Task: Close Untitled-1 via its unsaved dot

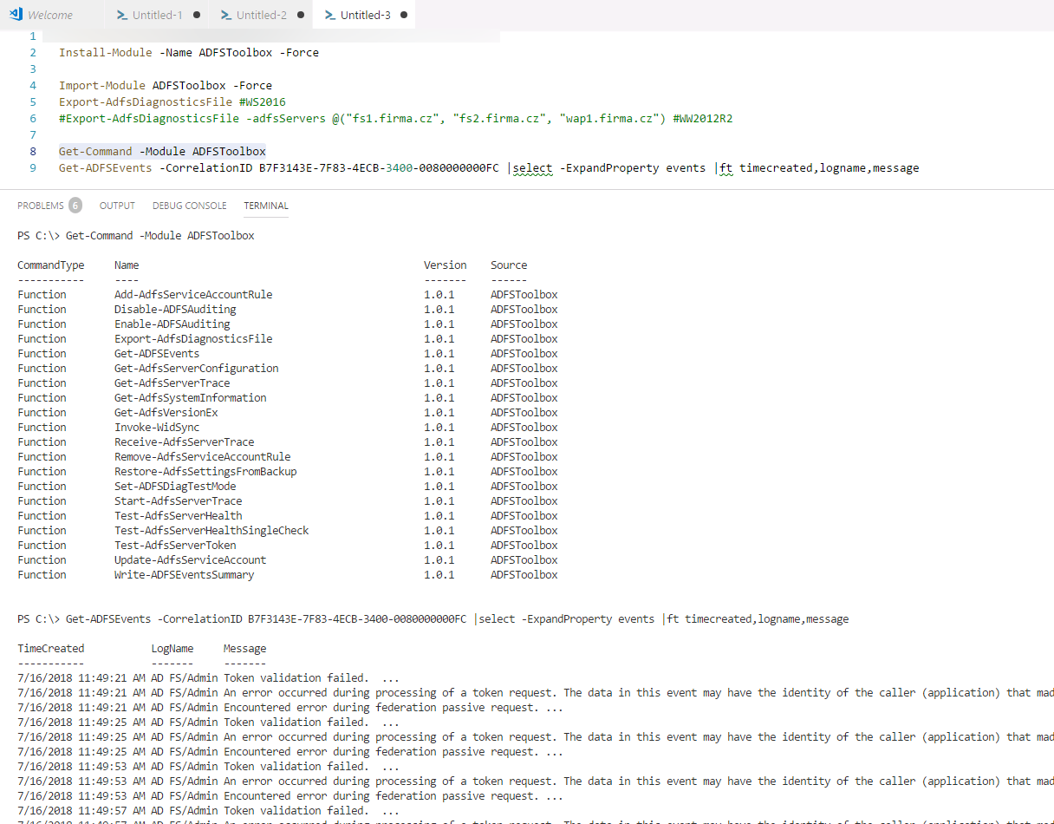Action: [197, 15]
